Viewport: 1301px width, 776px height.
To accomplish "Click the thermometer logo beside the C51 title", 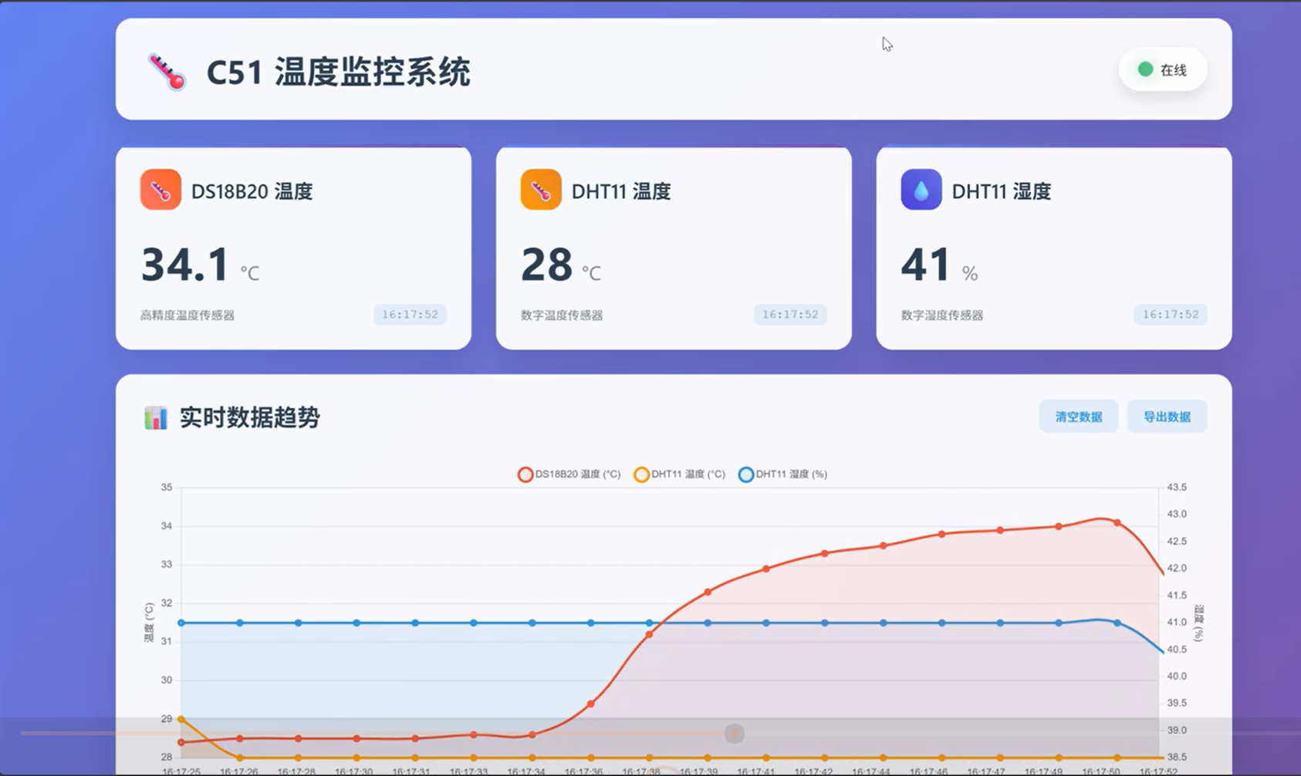I will pyautogui.click(x=167, y=72).
